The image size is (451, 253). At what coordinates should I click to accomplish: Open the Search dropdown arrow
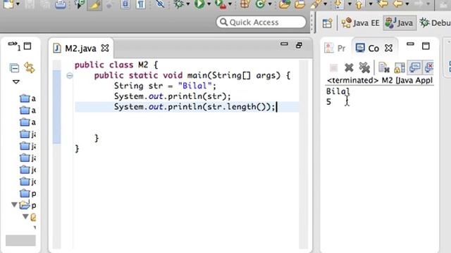click(x=326, y=4)
